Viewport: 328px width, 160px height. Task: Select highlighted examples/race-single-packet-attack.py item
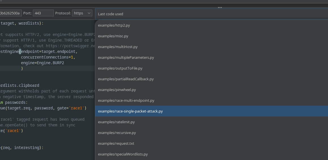(130, 111)
